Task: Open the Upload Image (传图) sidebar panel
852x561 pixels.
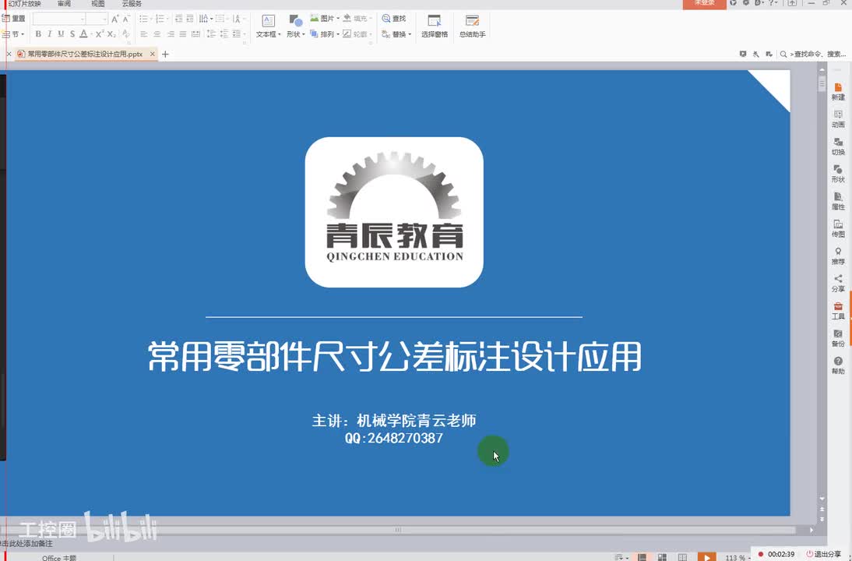Action: [838, 228]
